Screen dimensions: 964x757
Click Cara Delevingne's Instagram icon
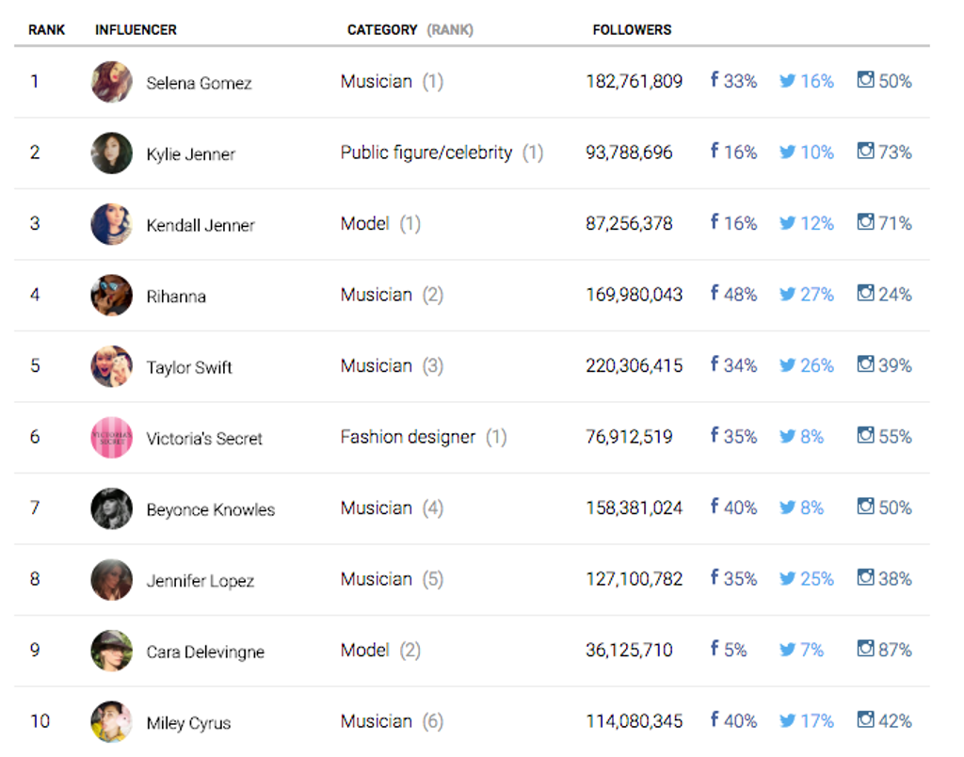pyautogui.click(x=865, y=650)
